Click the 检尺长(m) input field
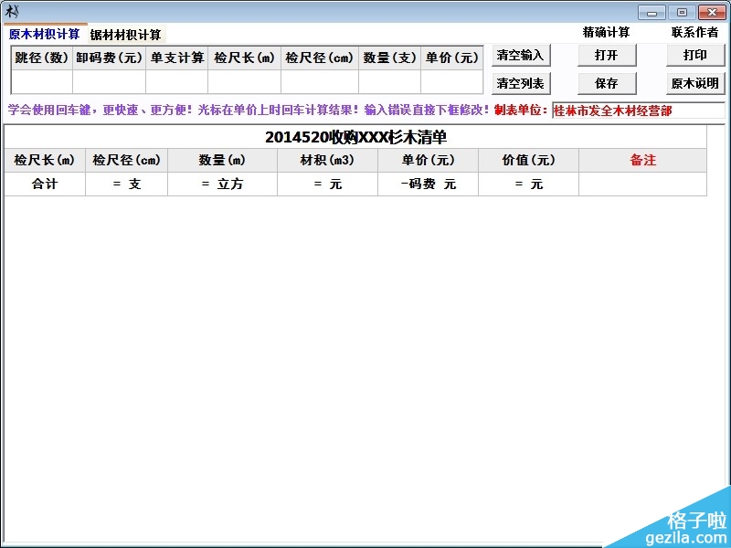Image resolution: width=731 pixels, height=548 pixels. tap(244, 81)
